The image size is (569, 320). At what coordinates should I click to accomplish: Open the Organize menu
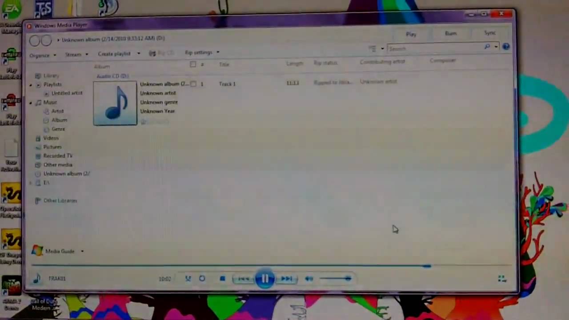click(43, 55)
